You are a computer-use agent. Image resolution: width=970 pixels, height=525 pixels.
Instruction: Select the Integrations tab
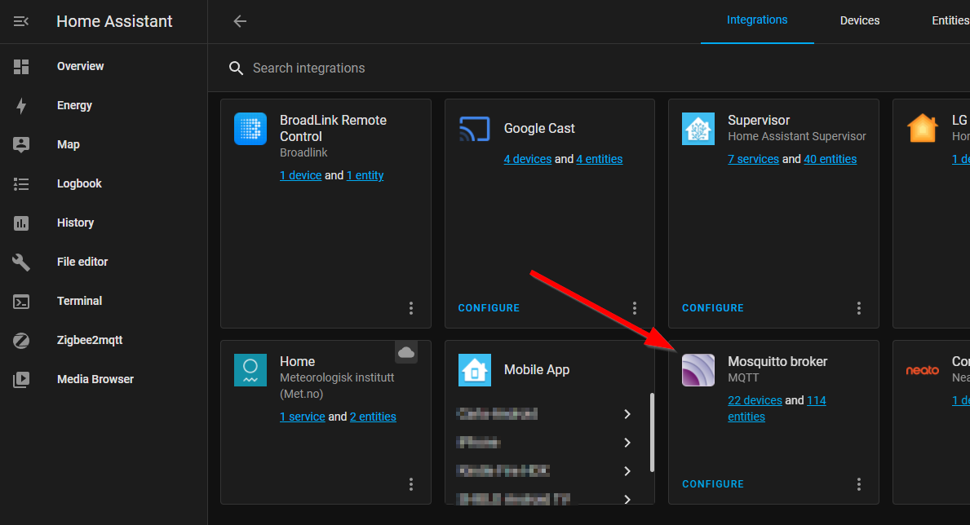(x=757, y=20)
